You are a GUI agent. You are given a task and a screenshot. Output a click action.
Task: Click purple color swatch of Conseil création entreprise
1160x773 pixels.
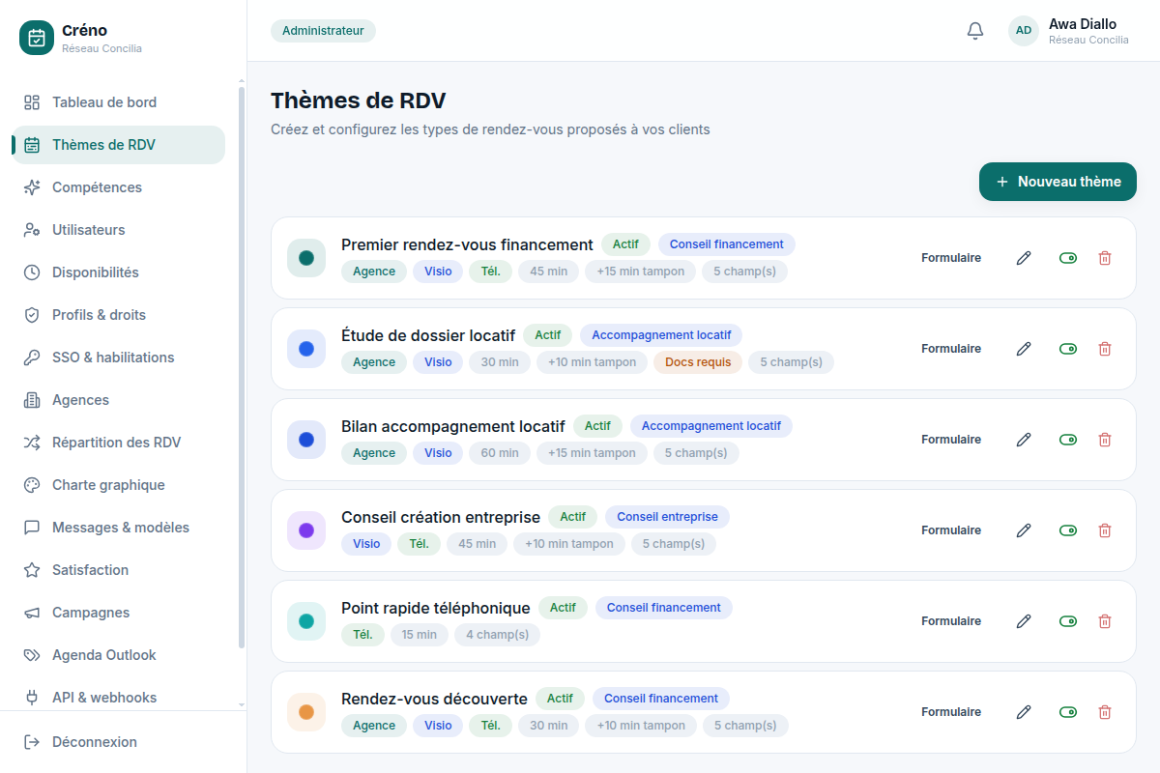(306, 530)
